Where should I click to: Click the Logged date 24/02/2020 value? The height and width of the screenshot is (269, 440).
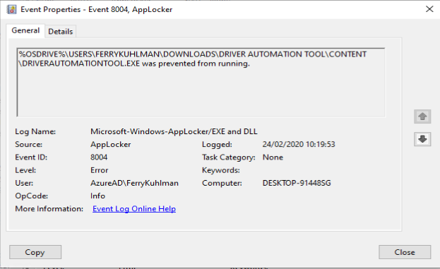click(299, 144)
